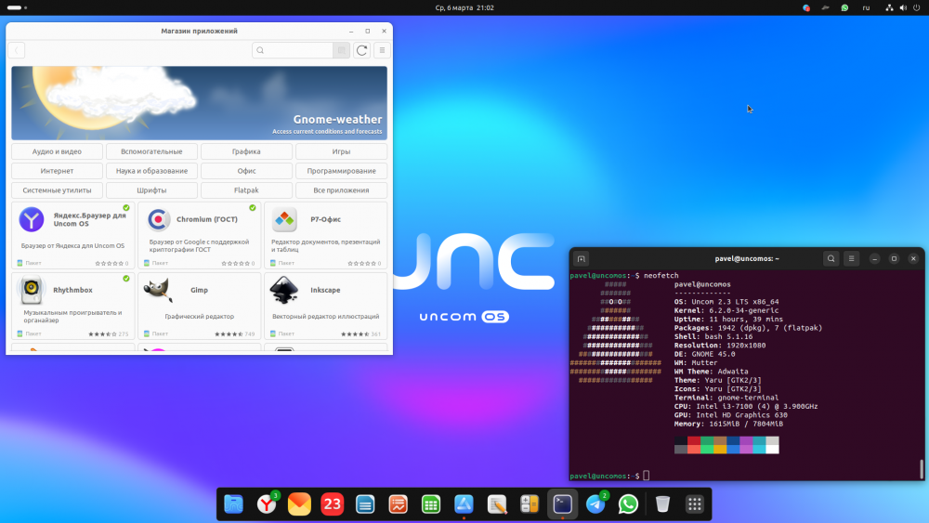The image size is (929, 523).
Task: Open the clock 'Ср, 6 марта 21:02' in the top bar
Action: (464, 7)
